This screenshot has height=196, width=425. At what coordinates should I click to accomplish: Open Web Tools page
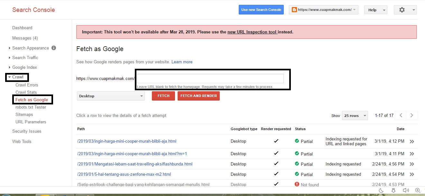point(22,141)
